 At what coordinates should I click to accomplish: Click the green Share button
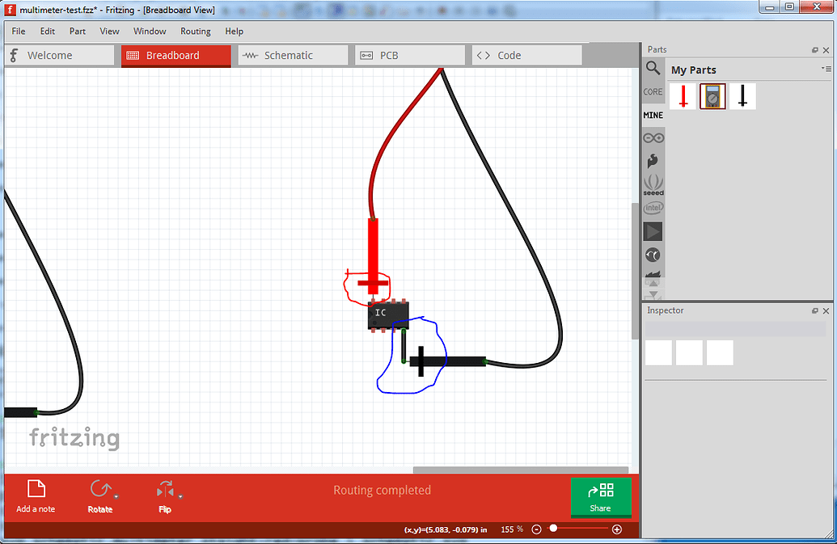tap(601, 497)
